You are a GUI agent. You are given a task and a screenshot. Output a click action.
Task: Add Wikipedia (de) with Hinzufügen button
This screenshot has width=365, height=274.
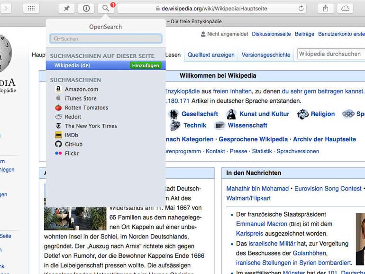click(146, 65)
